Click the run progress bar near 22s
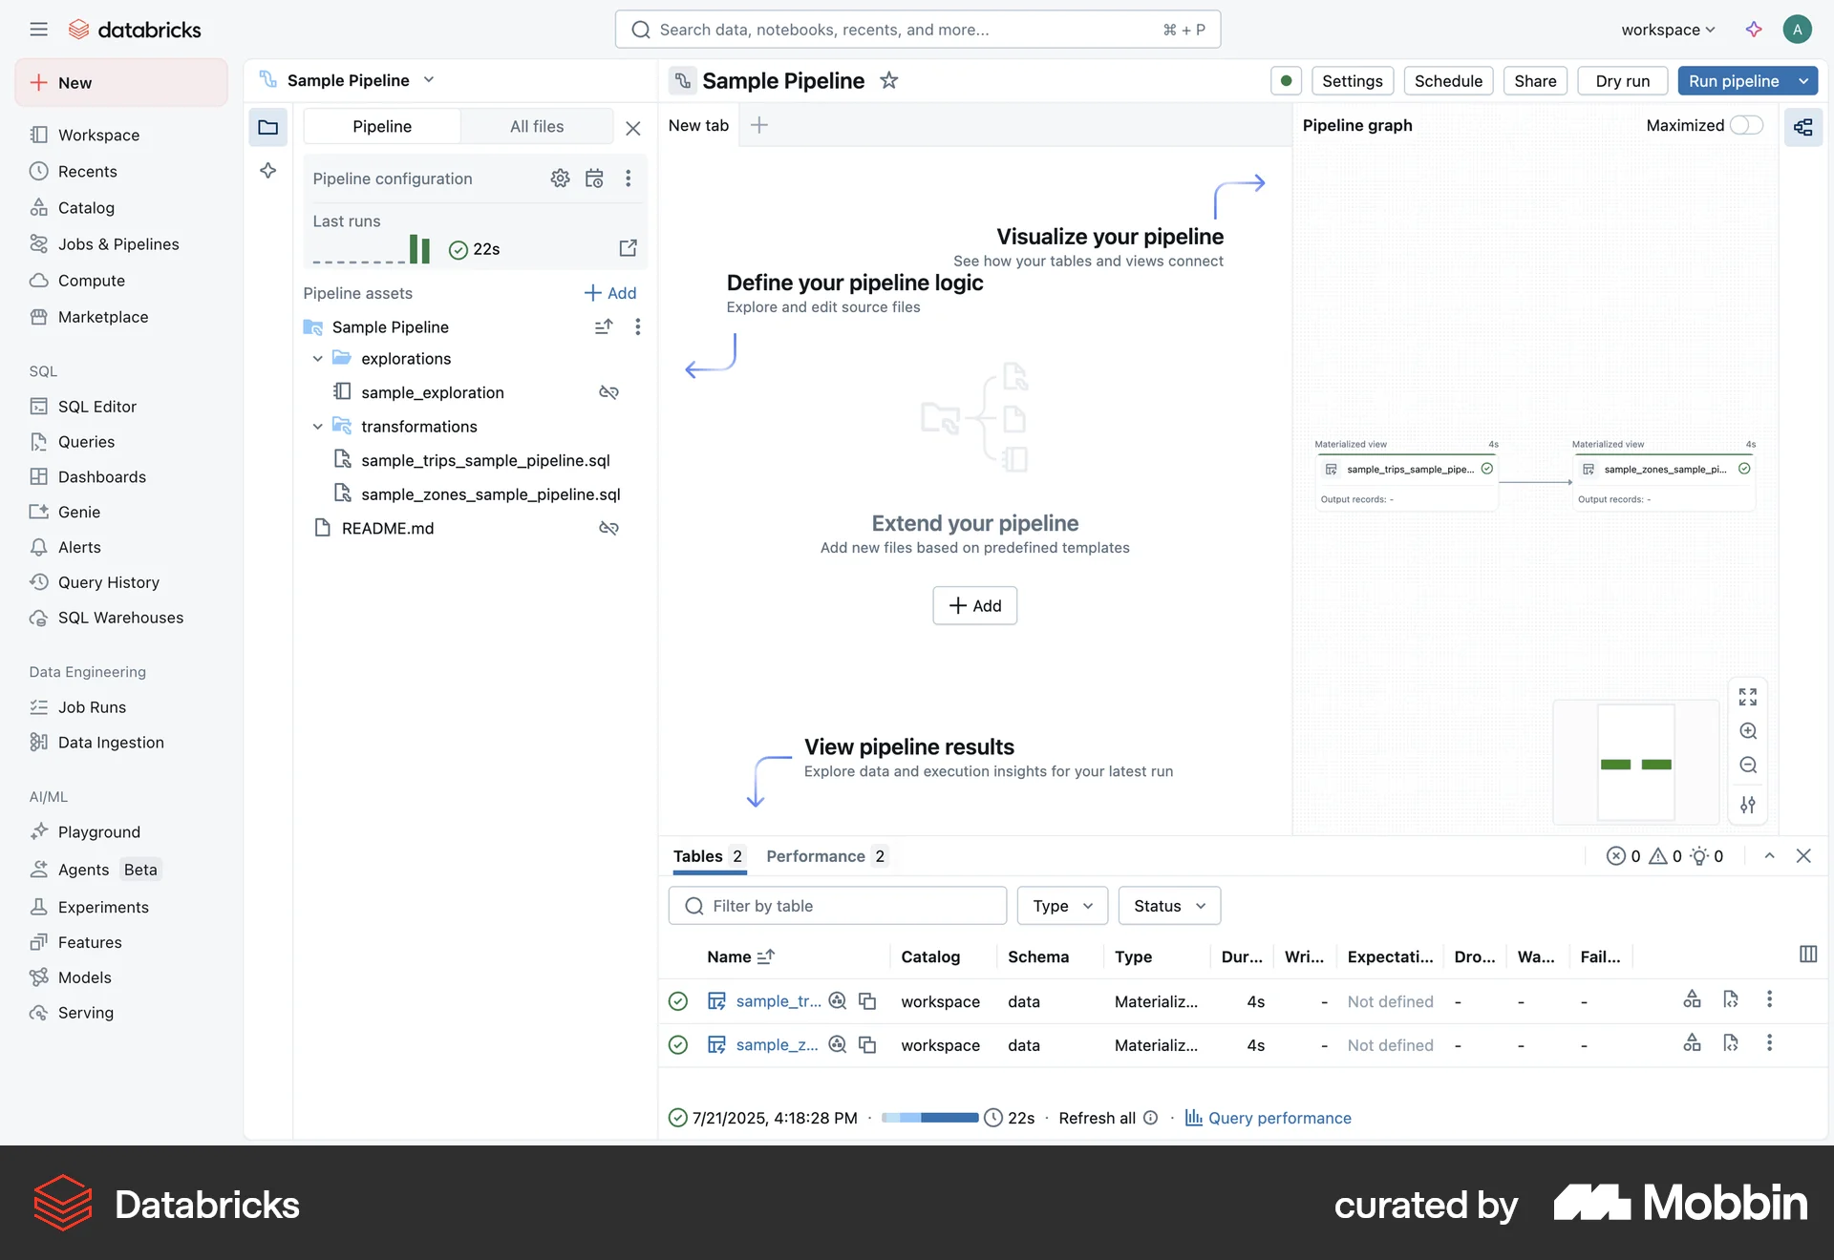Image resolution: width=1834 pixels, height=1260 pixels. tap(928, 1118)
